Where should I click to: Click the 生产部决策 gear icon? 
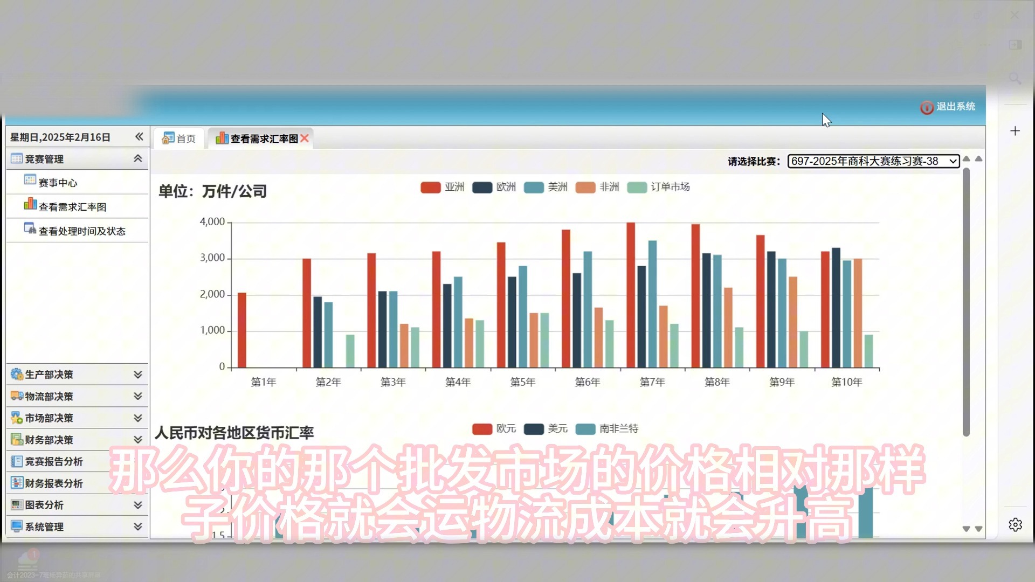point(17,374)
